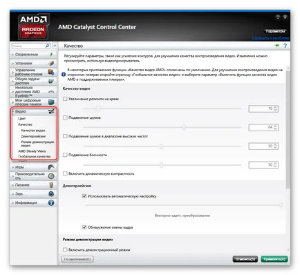Open Деинтерлейсинг sub-item in sidebar
This screenshot has height=275, width=300.
click(33, 136)
